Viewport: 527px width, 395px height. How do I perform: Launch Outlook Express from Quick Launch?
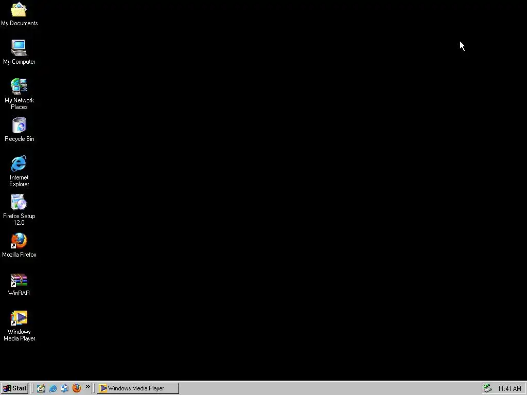point(64,388)
